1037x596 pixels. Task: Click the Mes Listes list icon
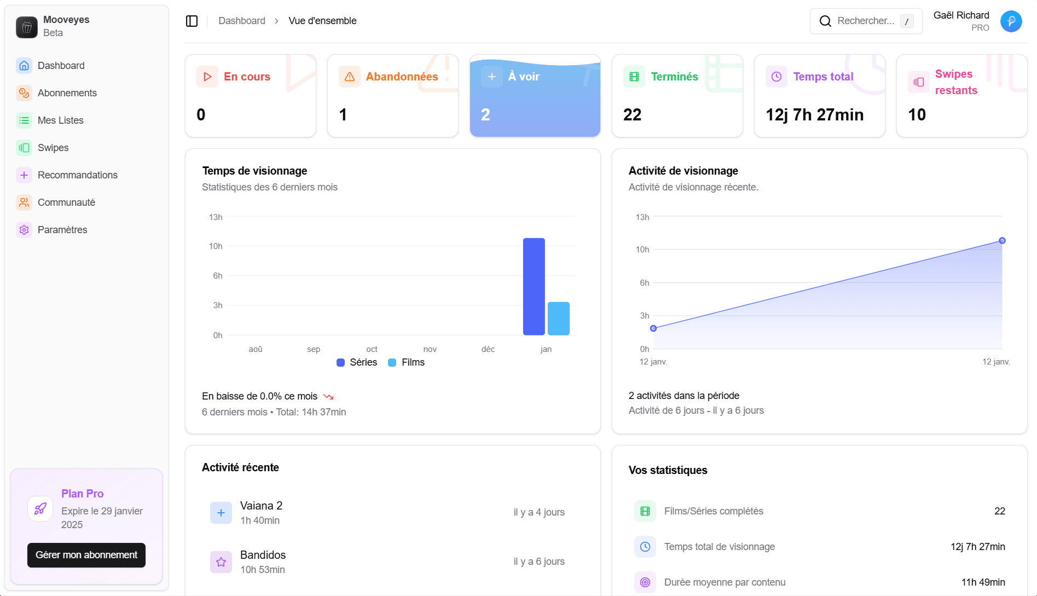point(24,120)
